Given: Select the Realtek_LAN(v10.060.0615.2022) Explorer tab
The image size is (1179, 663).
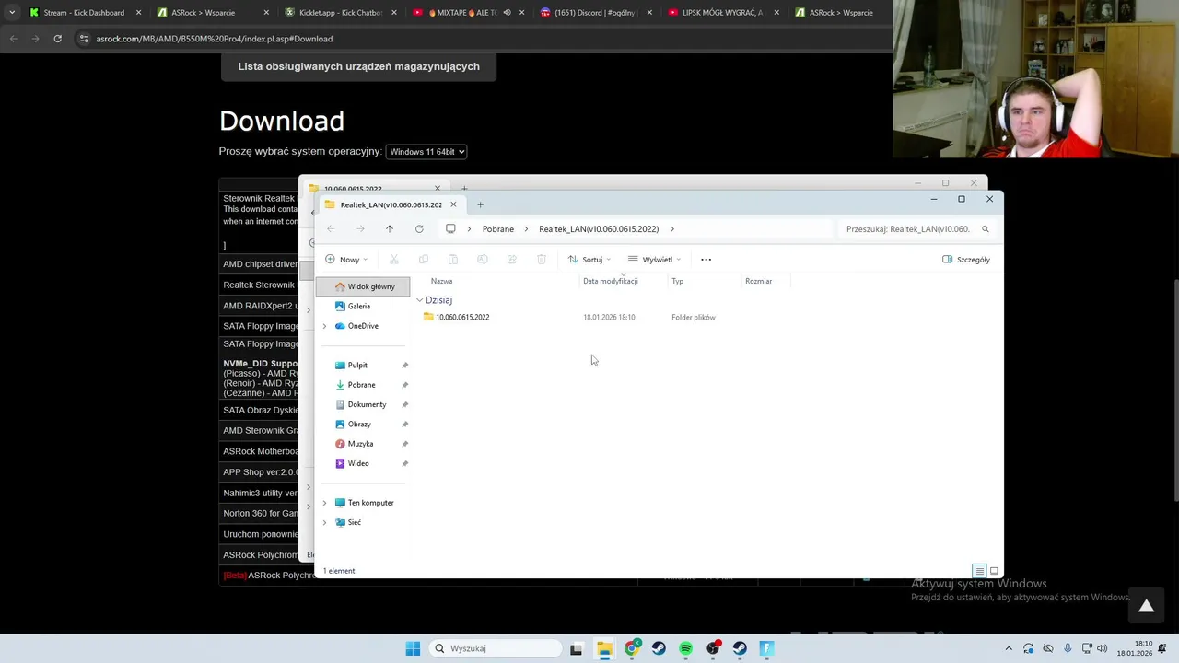Looking at the screenshot, I should (389, 204).
